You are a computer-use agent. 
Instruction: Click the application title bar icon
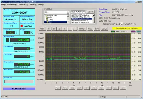tap(2, 2)
